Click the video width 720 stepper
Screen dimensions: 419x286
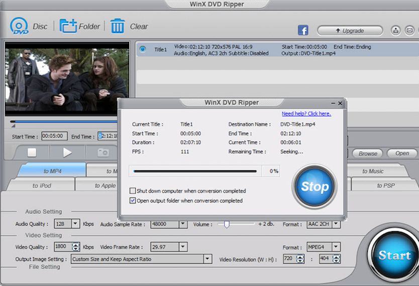(300, 259)
